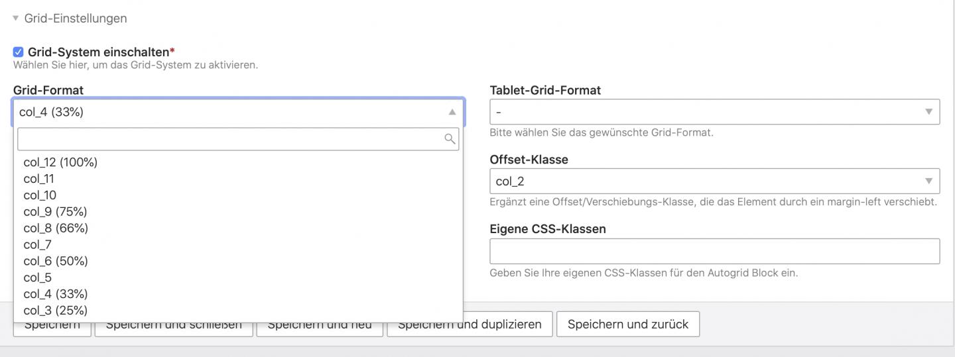Select col_12 (100%) option
The width and height of the screenshot is (955, 357).
coord(60,162)
